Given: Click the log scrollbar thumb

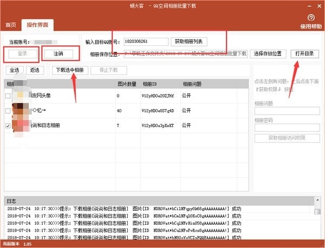Looking at the screenshot, I should [x=317, y=212].
